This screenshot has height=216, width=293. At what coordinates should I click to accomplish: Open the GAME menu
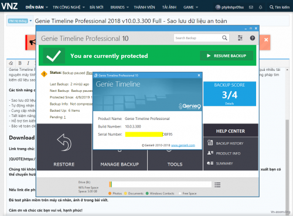click(189, 7)
